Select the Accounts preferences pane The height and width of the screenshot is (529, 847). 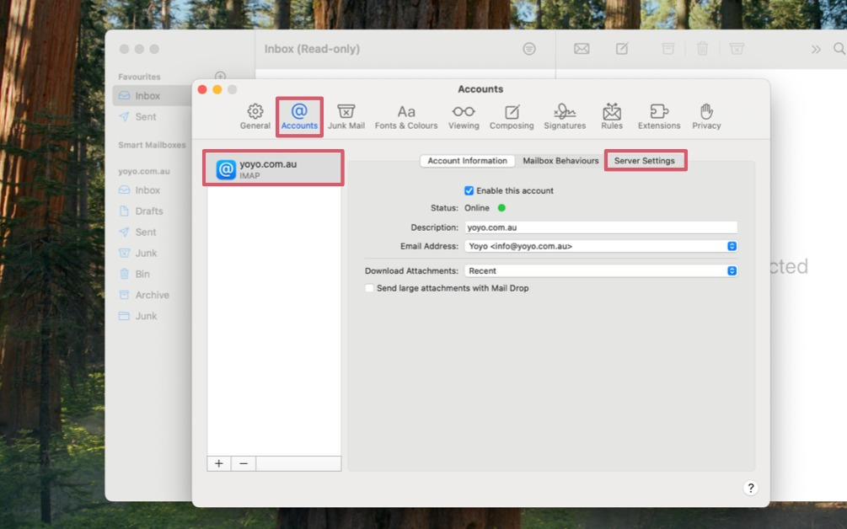click(299, 116)
